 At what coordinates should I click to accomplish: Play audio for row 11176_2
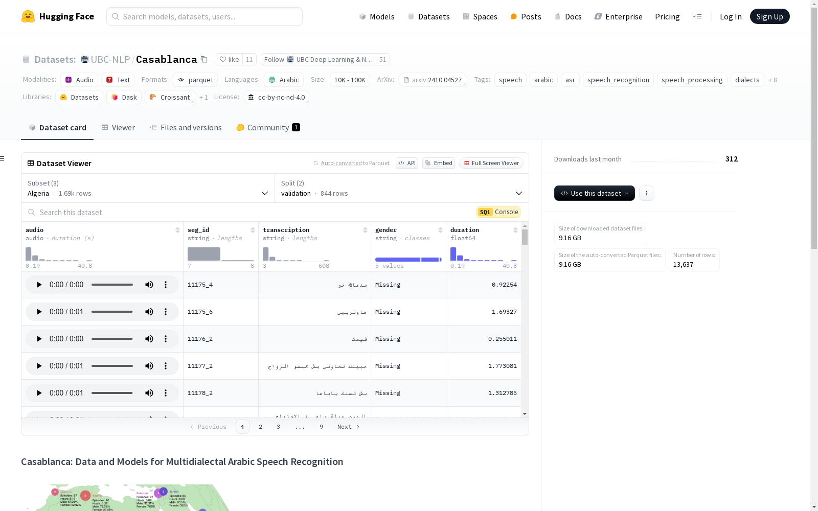click(x=39, y=339)
